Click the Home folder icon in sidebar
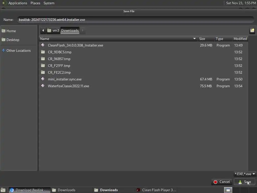Screen dimensions: 257x193 point(4,31)
